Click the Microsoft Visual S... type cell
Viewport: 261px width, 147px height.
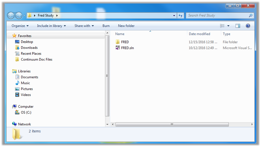pos(237,48)
